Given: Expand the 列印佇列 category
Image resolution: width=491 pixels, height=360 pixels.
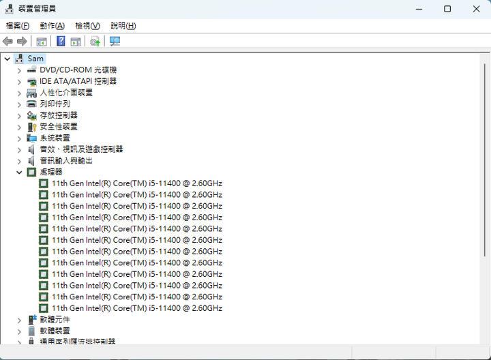Looking at the screenshot, I should [19, 104].
